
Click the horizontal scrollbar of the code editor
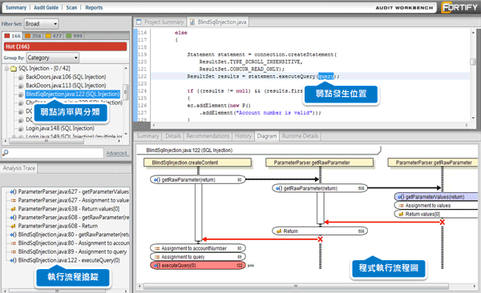[x=309, y=126]
